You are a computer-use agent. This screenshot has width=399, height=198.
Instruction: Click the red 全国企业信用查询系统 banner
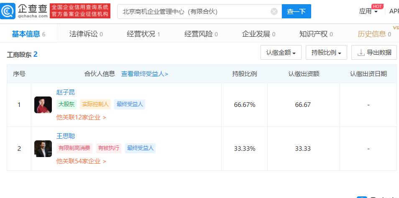[80, 11]
